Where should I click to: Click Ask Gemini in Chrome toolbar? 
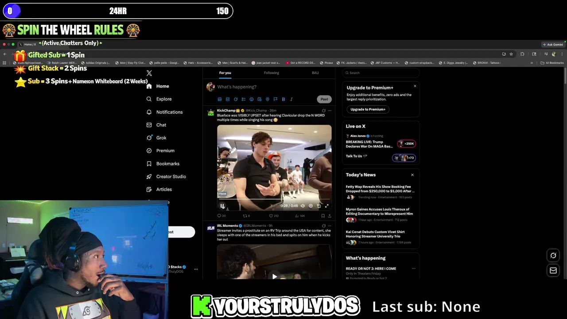(x=553, y=44)
